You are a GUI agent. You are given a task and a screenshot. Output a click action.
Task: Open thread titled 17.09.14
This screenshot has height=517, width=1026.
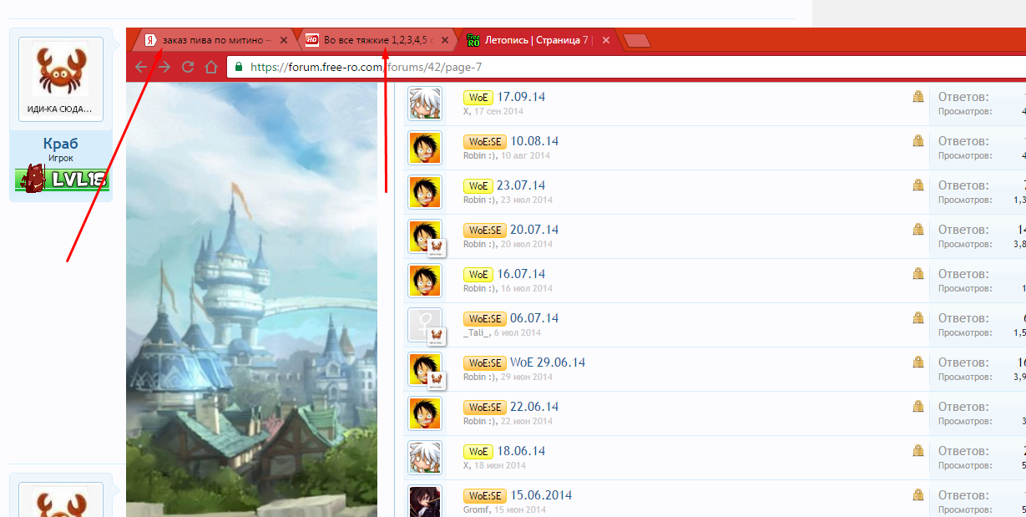pyautogui.click(x=521, y=97)
